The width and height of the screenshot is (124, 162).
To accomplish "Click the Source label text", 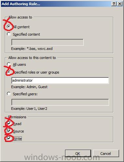I will pos(18,131).
